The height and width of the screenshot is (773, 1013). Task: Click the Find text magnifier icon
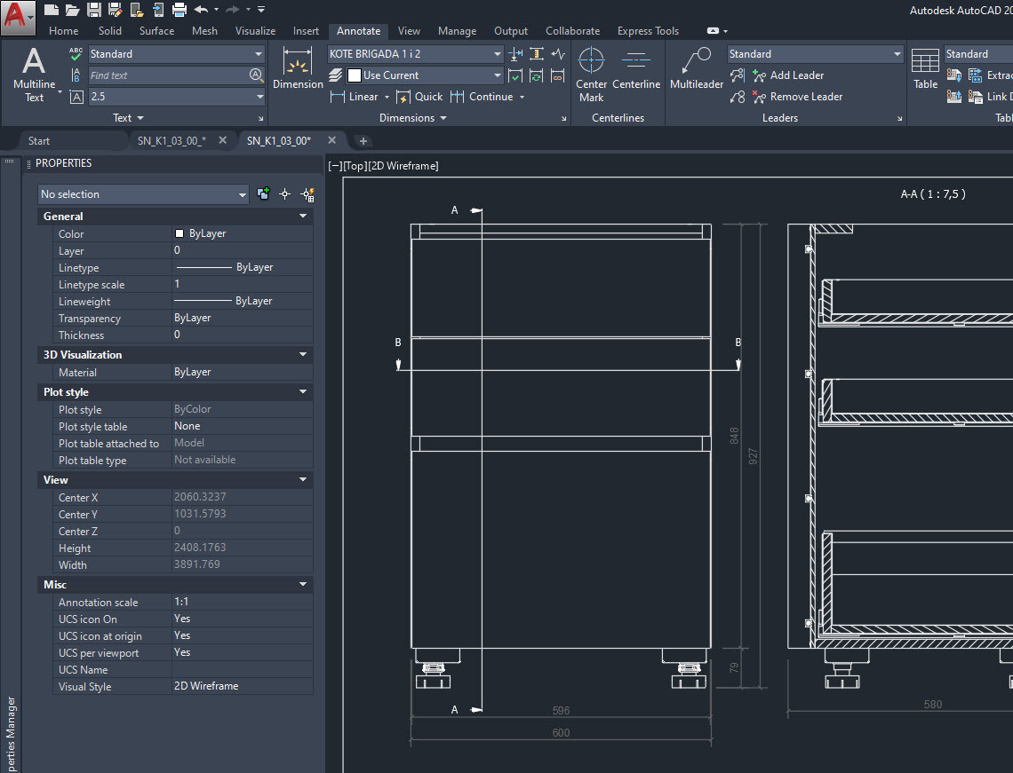coord(257,75)
